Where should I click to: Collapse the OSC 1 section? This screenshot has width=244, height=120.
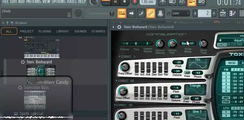[x=119, y=57]
